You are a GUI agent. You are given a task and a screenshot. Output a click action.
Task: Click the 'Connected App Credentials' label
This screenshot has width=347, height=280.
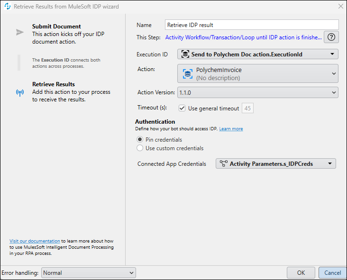pos(172,163)
